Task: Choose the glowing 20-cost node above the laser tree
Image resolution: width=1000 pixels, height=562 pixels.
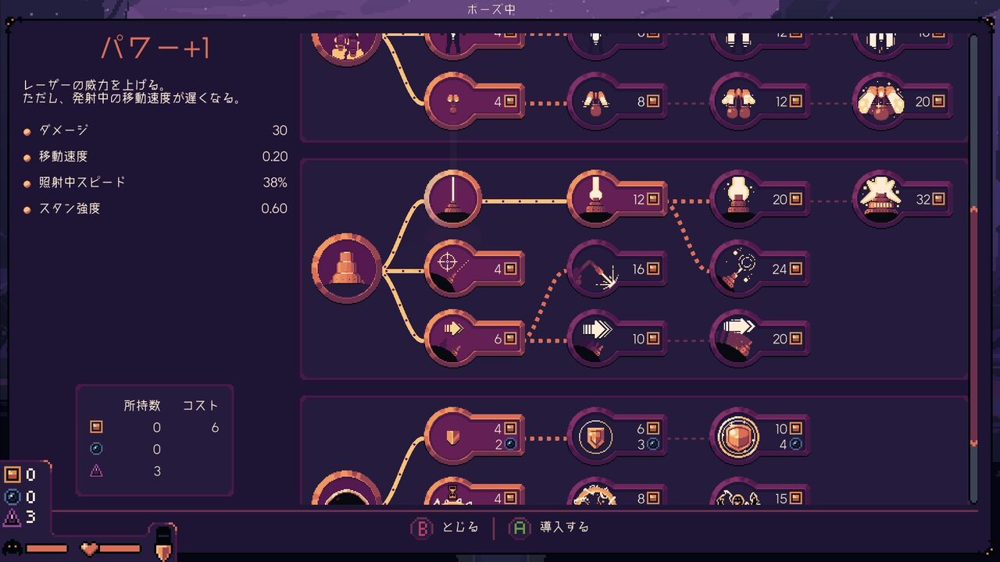Action: coord(902,101)
